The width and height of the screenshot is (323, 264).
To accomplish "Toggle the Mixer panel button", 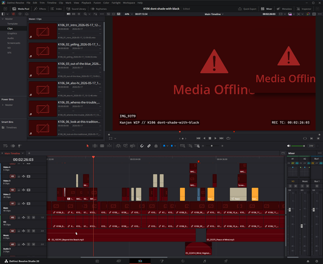I will point(266,9).
